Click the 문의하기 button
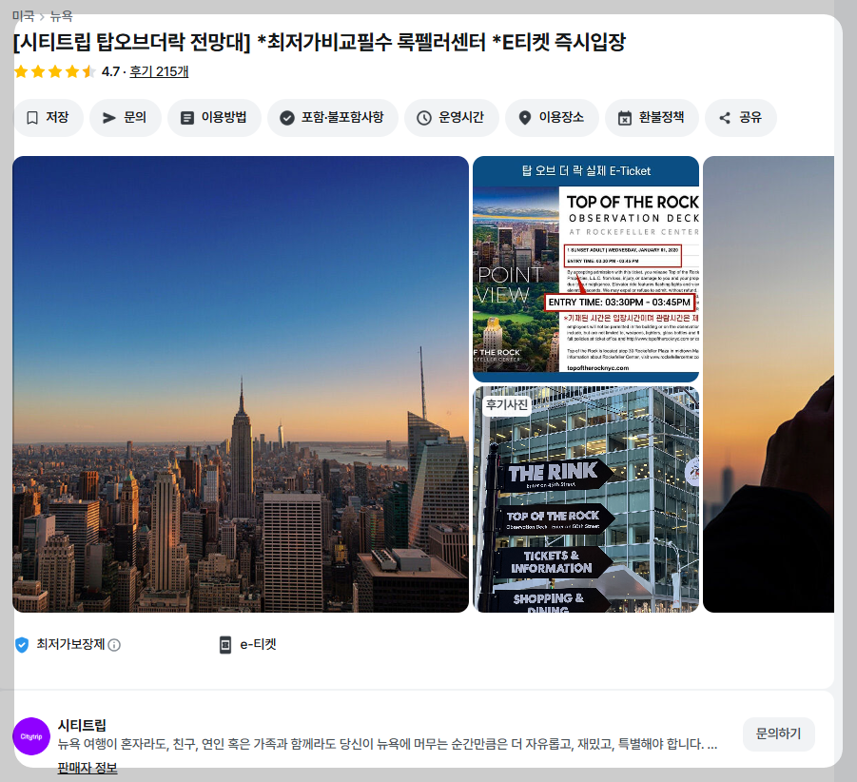This screenshot has width=857, height=782. [778, 733]
